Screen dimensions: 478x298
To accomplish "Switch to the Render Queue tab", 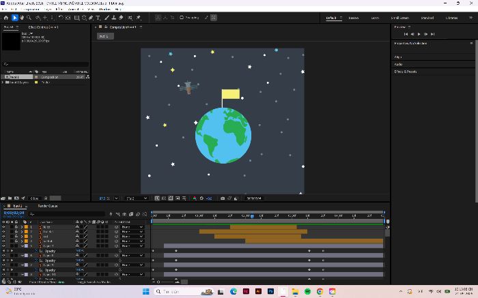I will [x=48, y=206].
